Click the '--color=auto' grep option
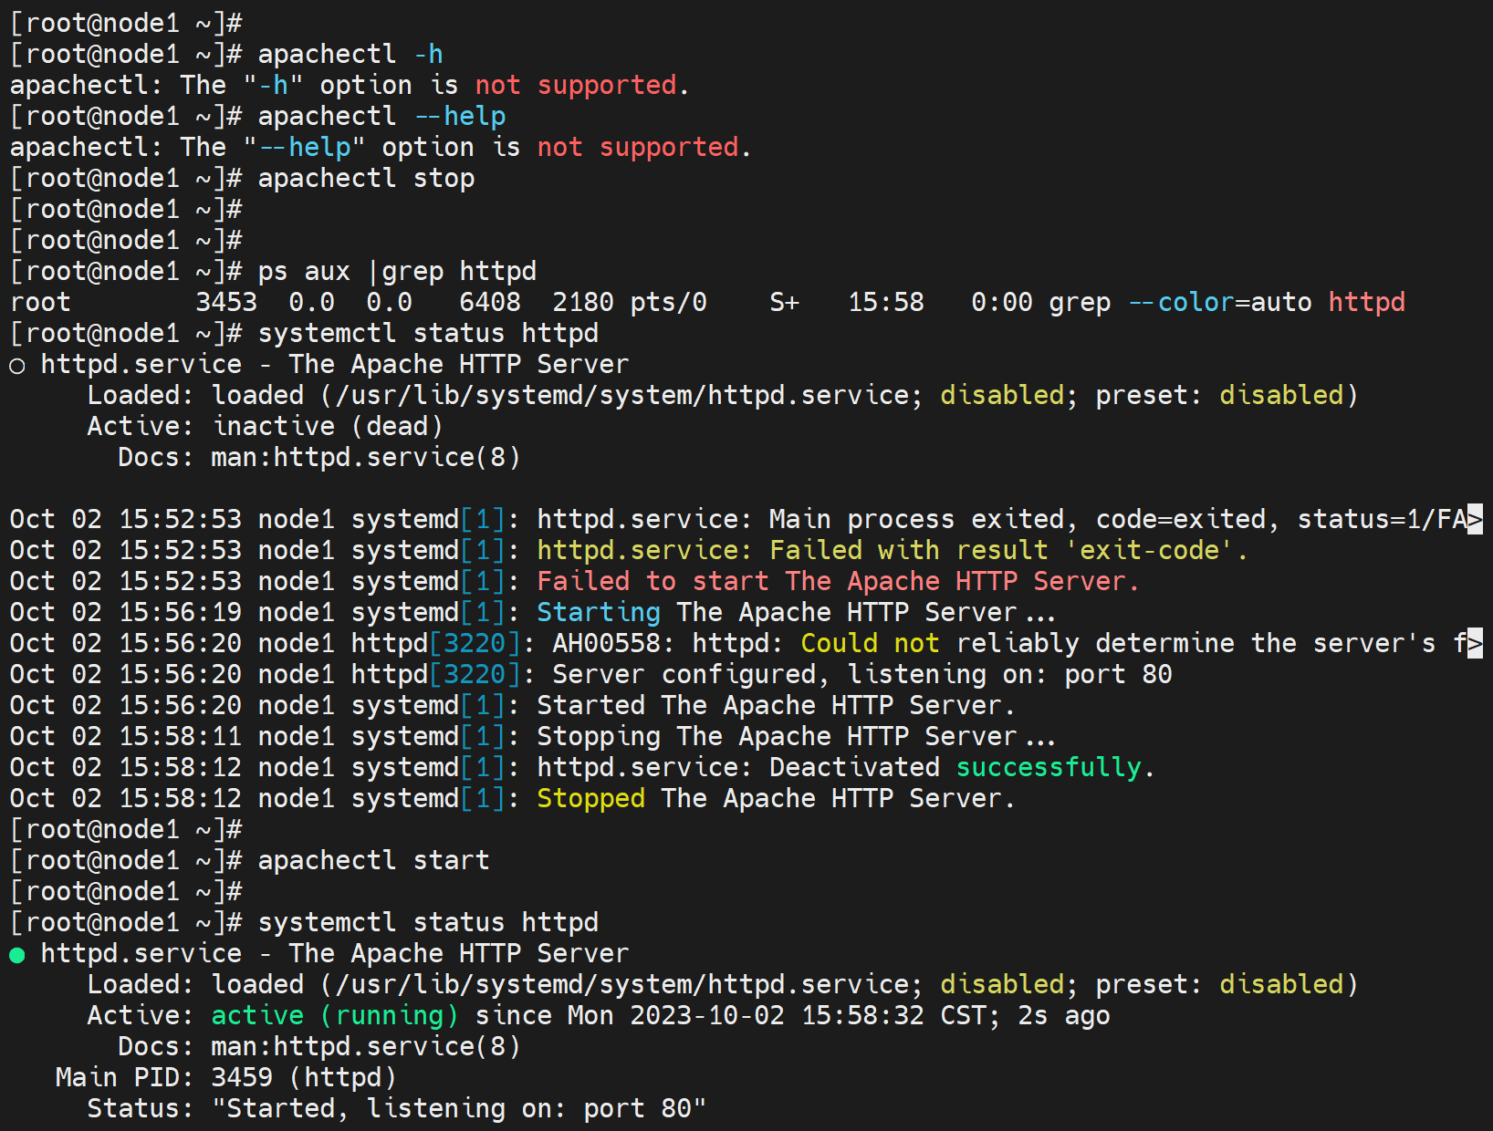The height and width of the screenshot is (1131, 1493). [x=1219, y=303]
